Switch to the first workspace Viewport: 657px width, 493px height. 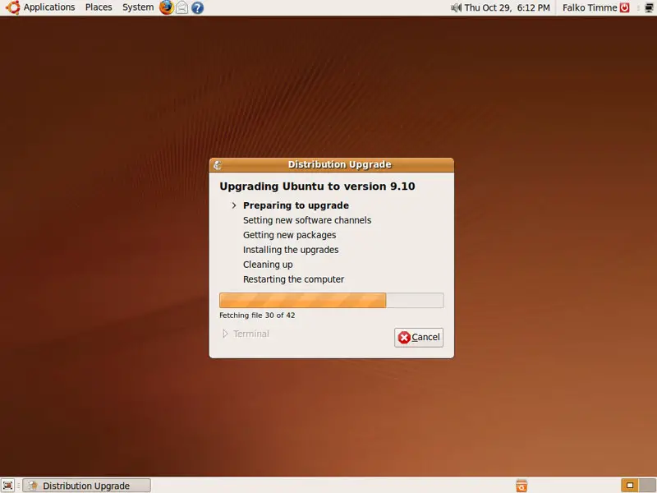tap(630, 486)
